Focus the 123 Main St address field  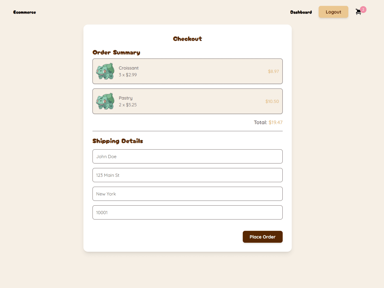click(188, 175)
